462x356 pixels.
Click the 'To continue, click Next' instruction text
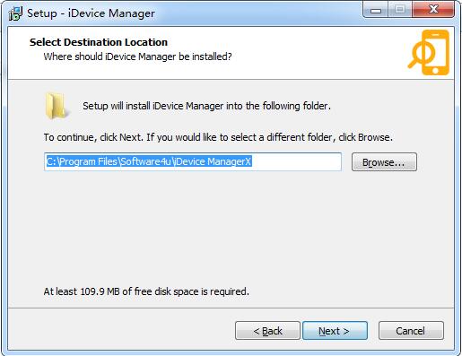click(x=218, y=137)
